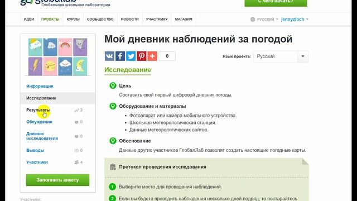Share project on VK
The height and width of the screenshot is (201, 357).
click(109, 56)
